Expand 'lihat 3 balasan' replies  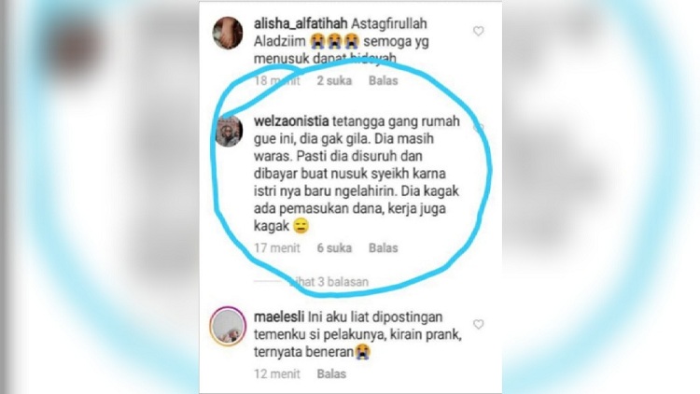pyautogui.click(x=329, y=282)
